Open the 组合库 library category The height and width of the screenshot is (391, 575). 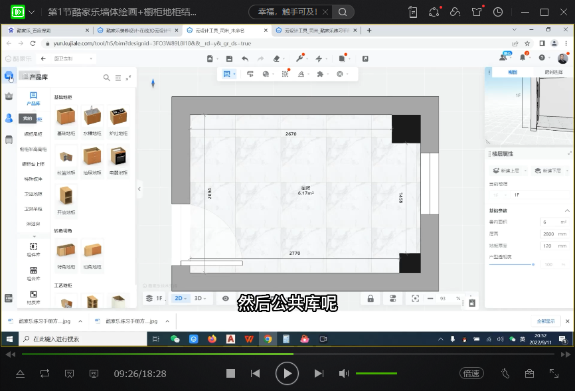[x=33, y=273]
